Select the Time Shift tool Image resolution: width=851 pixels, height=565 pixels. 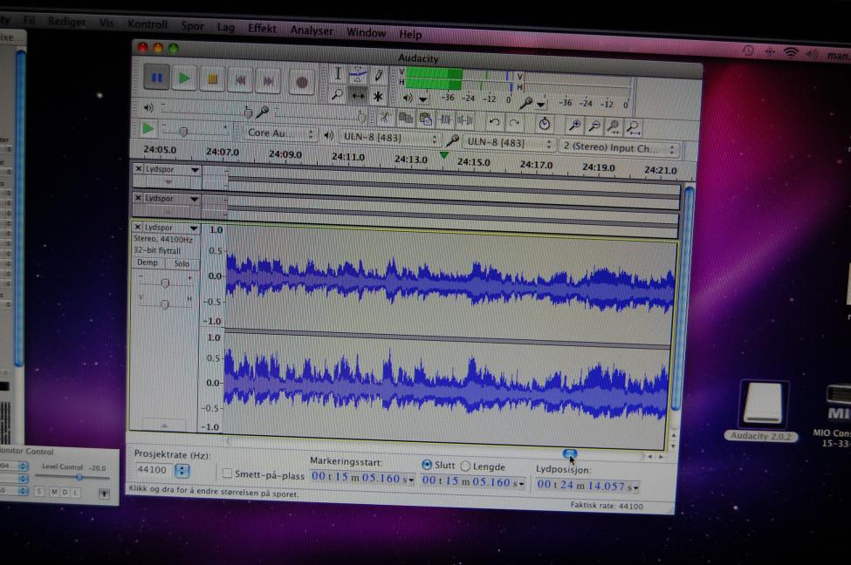pos(358,96)
